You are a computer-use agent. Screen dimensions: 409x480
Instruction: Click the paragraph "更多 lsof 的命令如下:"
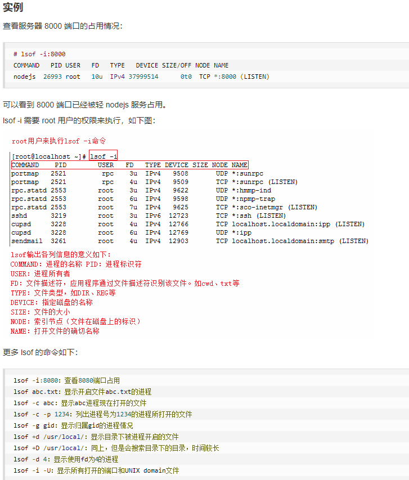(40, 352)
